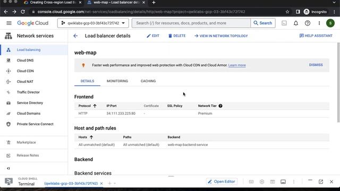Open the browser tab search chevron
The image size is (340, 191).
(x=334, y=2)
